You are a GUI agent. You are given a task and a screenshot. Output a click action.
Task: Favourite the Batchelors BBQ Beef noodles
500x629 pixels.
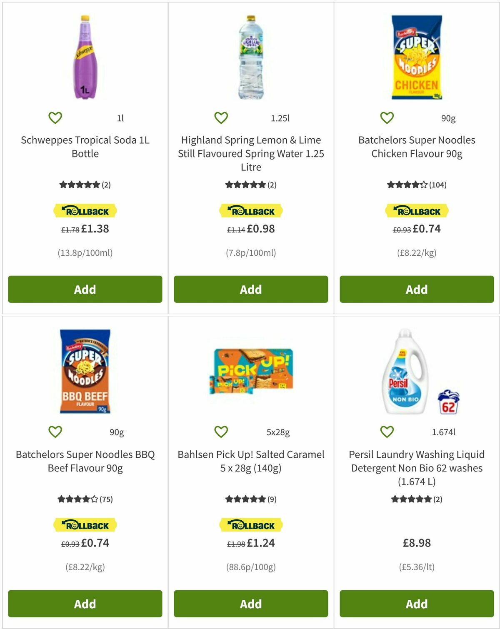(55, 432)
